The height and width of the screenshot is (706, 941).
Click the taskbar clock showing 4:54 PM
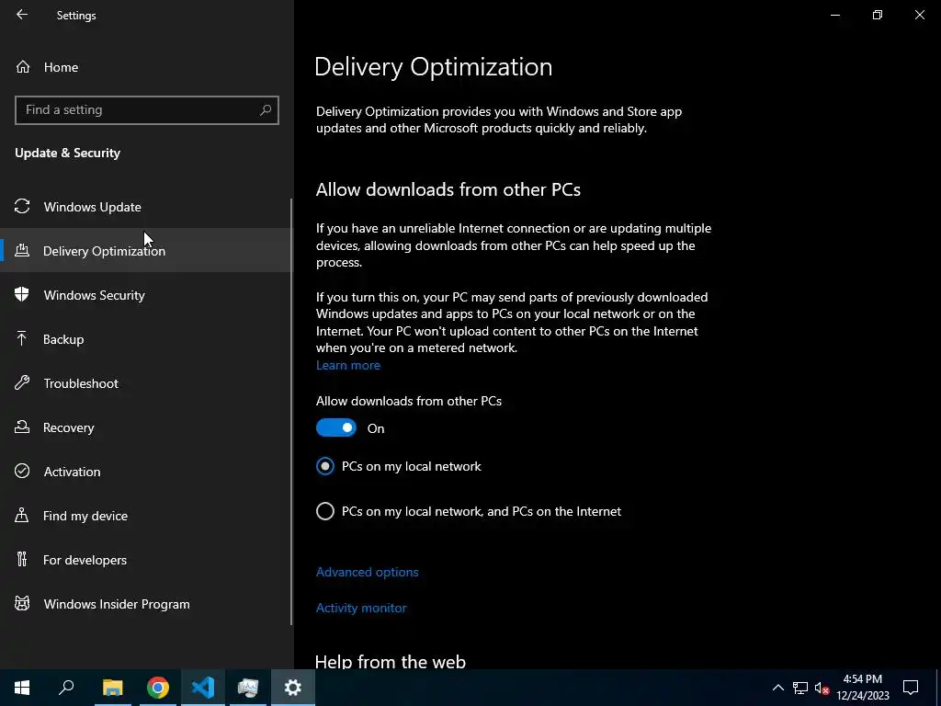pyautogui.click(x=862, y=688)
